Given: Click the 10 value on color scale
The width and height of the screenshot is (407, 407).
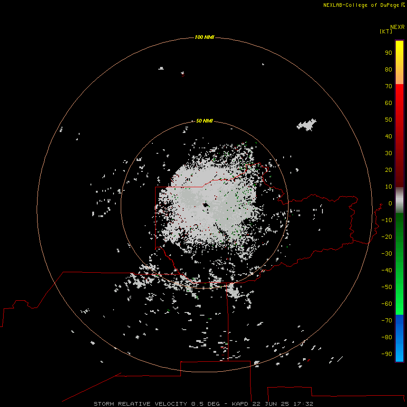Looking at the screenshot, I should [x=388, y=187].
